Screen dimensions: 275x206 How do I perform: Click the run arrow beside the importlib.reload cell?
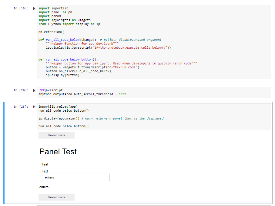tap(34, 106)
